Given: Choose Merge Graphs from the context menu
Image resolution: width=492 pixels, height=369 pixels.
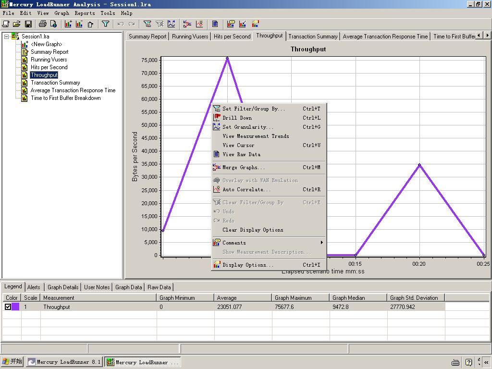Looking at the screenshot, I should click(269, 168).
